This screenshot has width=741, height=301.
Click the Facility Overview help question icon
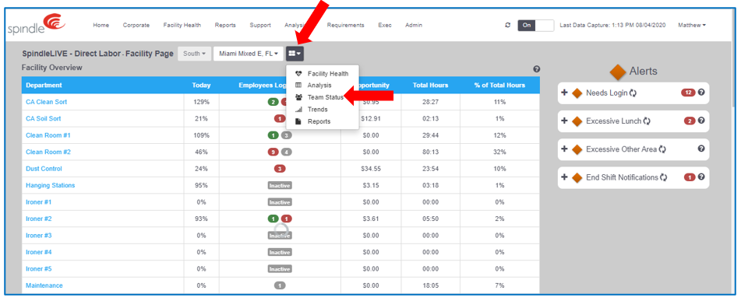536,69
